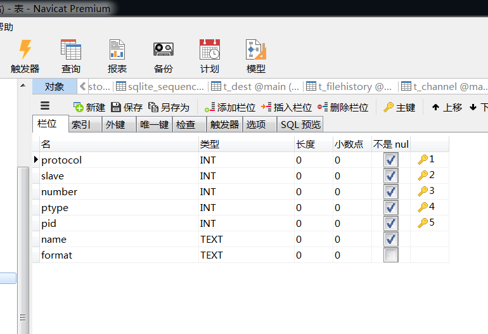Uncheck Not Null for name field
The height and width of the screenshot is (334, 488).
[x=391, y=240]
